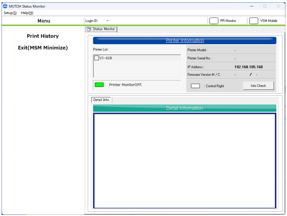Click the Printer MonitorOFF. status text

(x=126, y=85)
